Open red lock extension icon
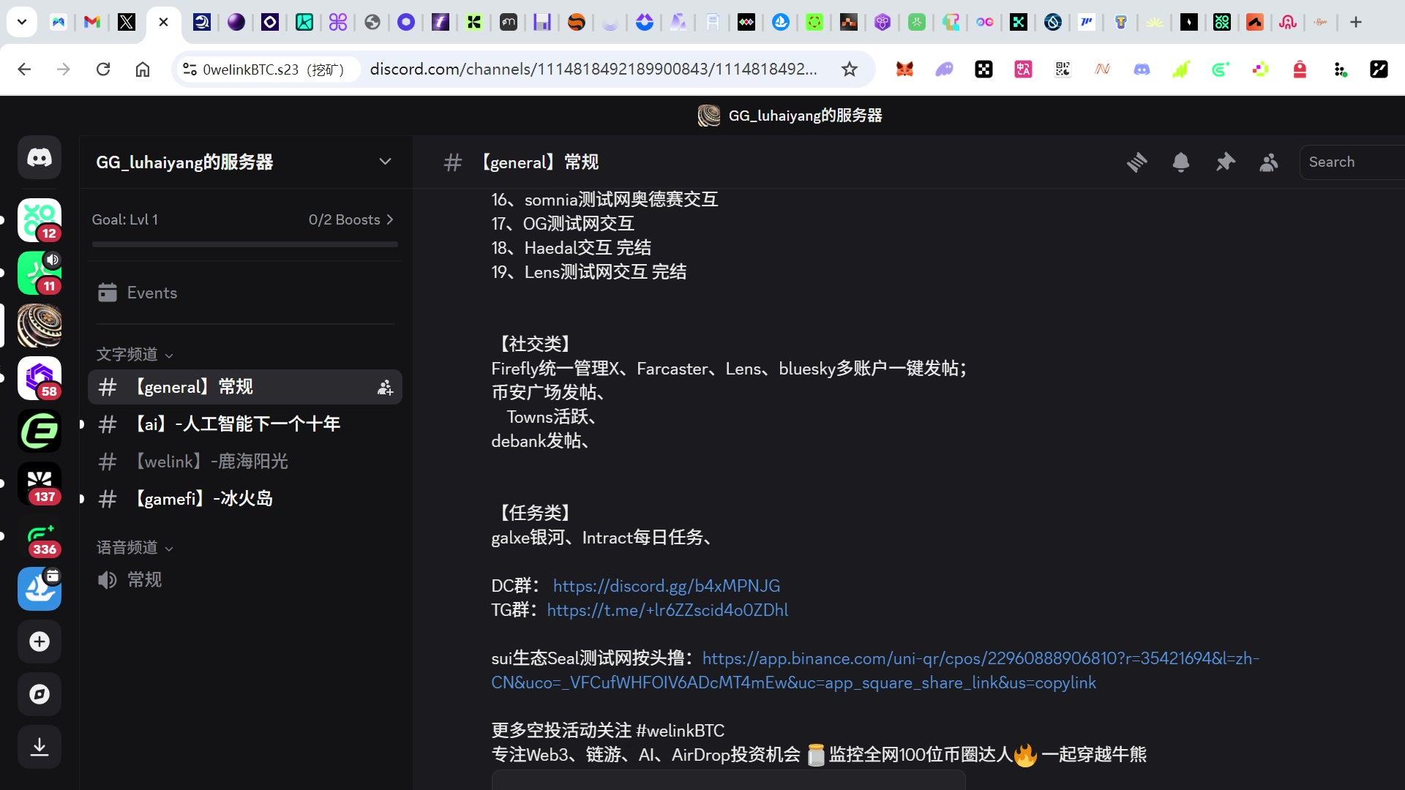Viewport: 1405px width, 790px height. coord(1300,69)
